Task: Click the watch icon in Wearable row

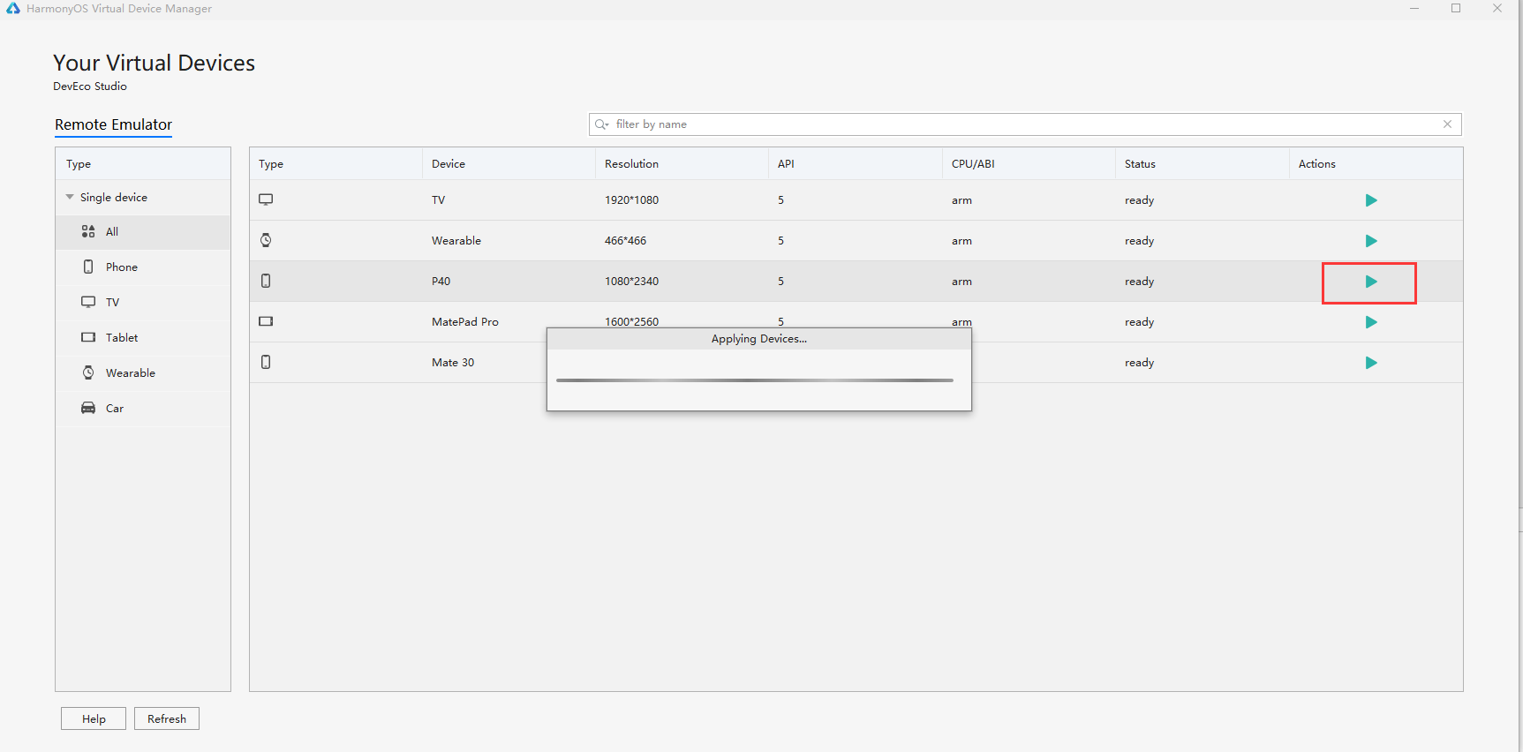Action: click(x=266, y=240)
